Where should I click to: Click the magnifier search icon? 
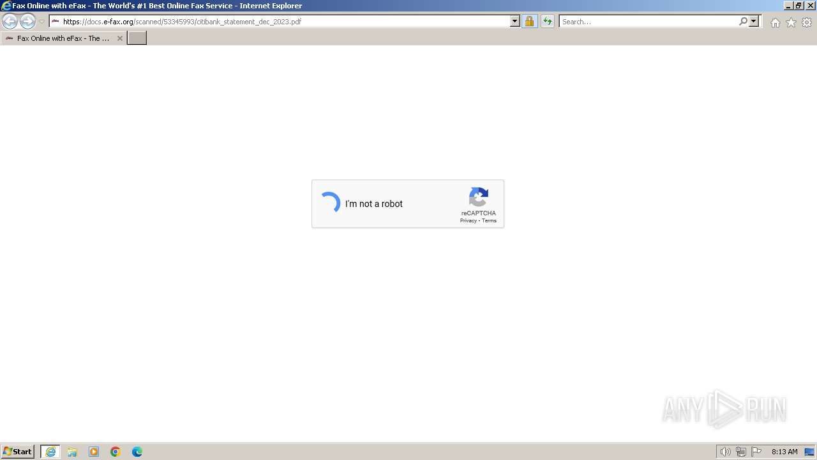743,21
